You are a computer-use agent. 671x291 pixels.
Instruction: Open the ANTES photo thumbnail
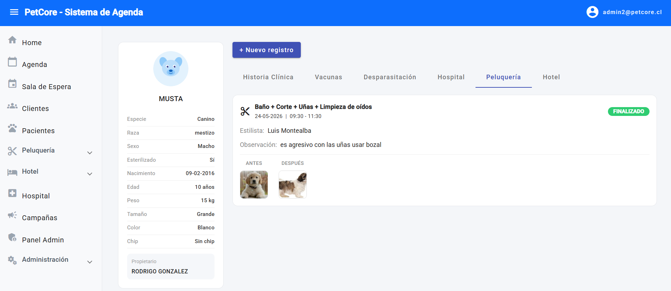click(x=254, y=185)
